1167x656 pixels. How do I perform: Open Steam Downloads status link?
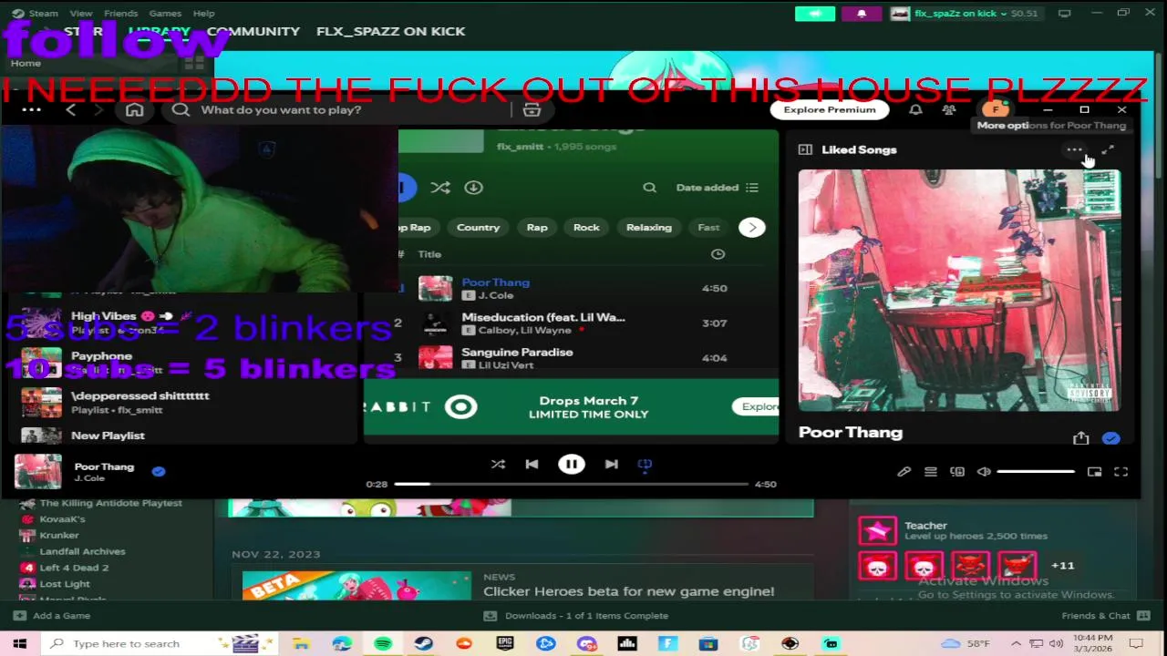577,616
